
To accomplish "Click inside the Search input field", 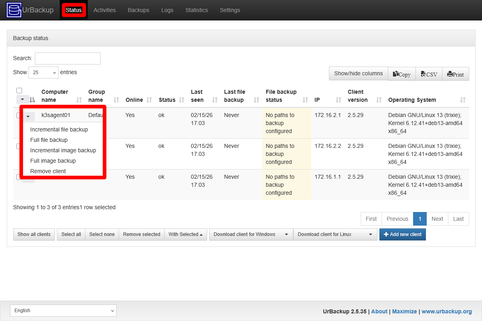I will 67,58.
